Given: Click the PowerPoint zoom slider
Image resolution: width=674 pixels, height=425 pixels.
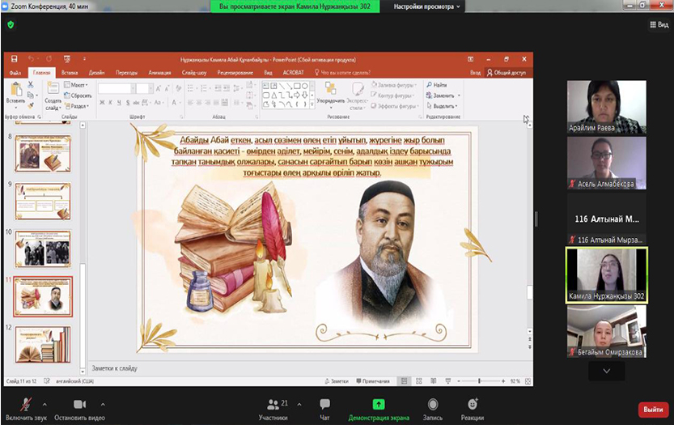Looking at the screenshot, I should click(x=480, y=380).
